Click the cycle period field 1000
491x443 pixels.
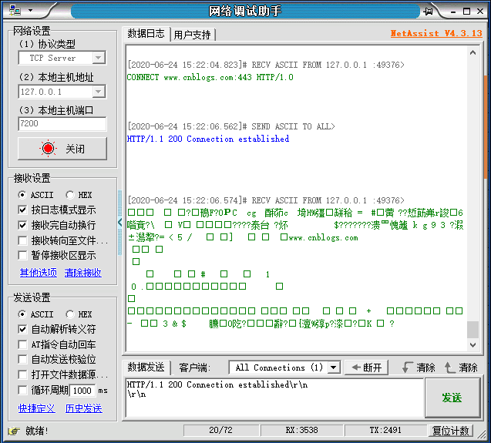pyautogui.click(x=82, y=391)
